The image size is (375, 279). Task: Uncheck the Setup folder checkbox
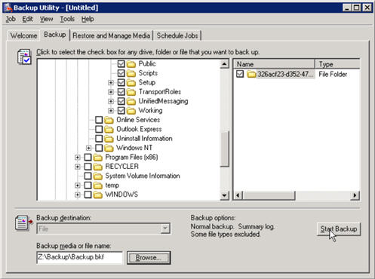point(121,82)
